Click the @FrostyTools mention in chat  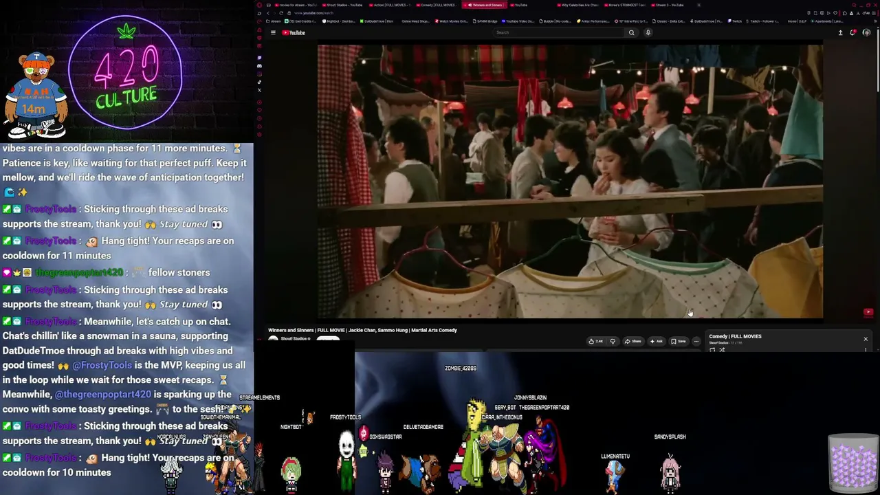(102, 365)
